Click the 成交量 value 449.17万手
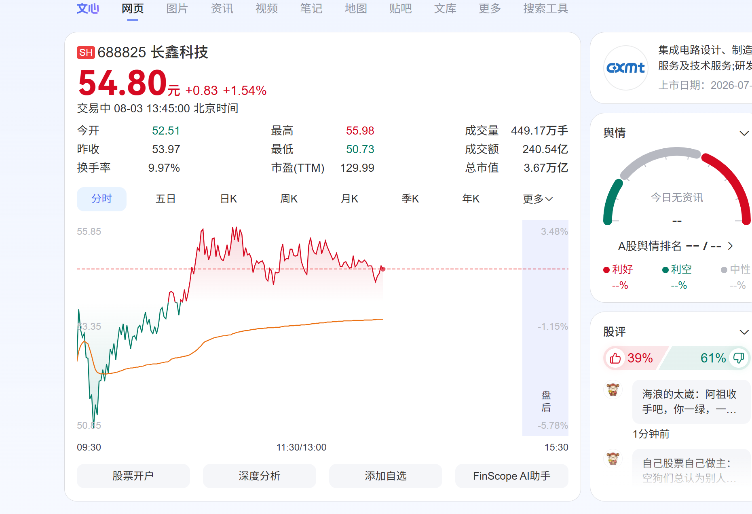Viewport: 752px width, 514px height. pos(539,131)
